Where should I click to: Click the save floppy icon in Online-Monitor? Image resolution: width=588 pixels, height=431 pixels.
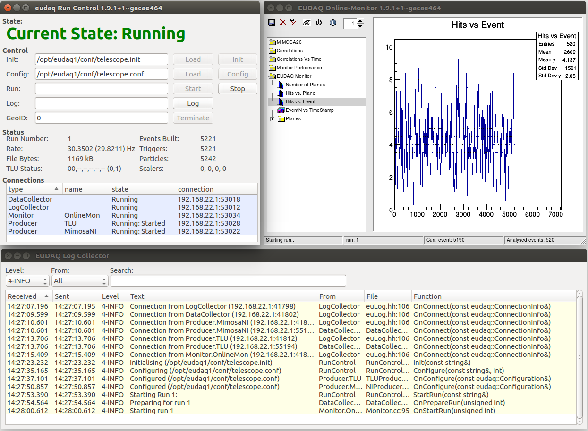[272, 23]
